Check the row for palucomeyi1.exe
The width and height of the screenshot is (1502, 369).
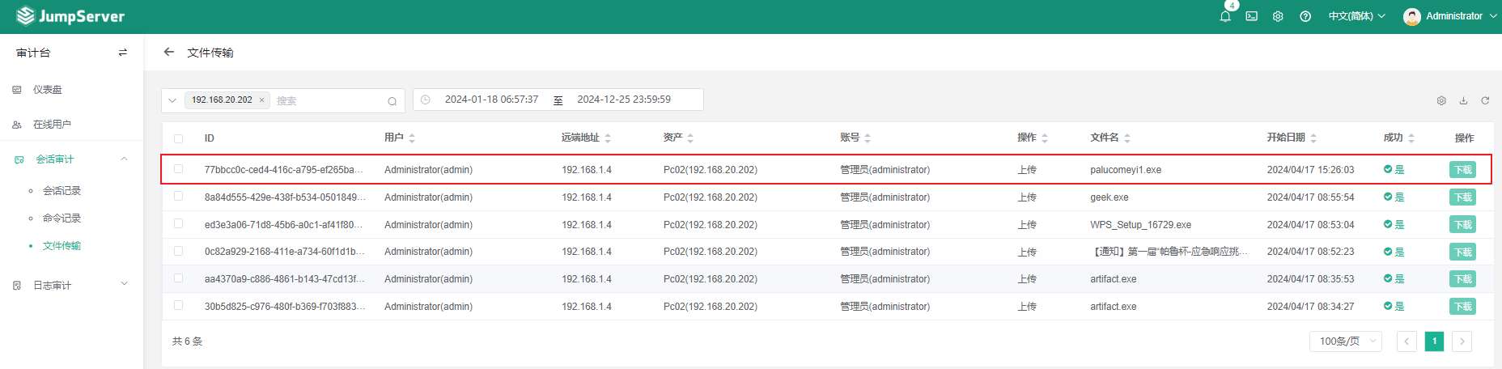click(x=179, y=169)
